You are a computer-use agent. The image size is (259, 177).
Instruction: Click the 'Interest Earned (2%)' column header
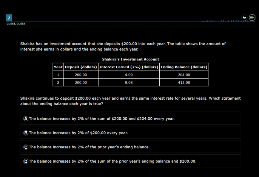coord(129,67)
